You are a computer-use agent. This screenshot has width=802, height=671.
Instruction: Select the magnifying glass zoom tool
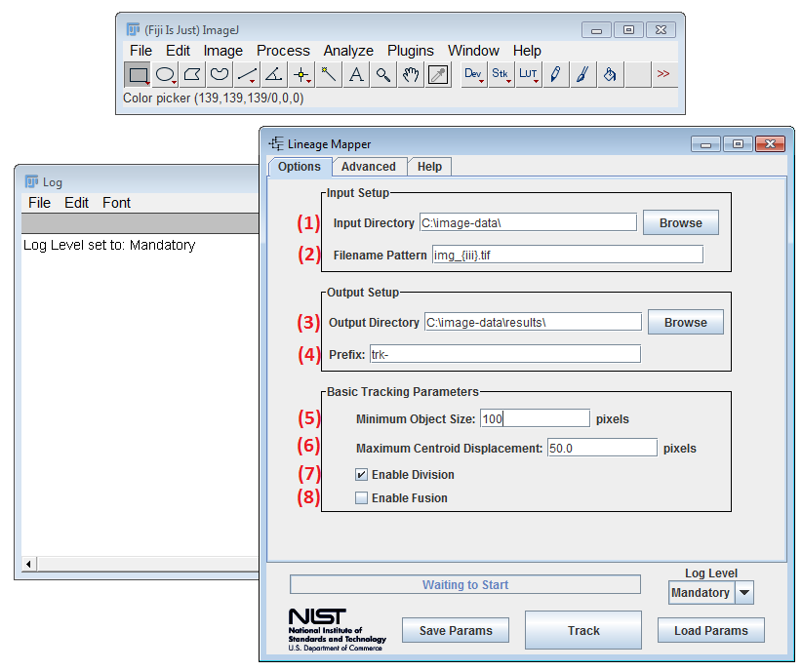point(383,74)
